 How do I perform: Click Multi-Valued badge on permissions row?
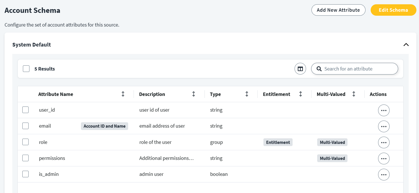click(332, 158)
